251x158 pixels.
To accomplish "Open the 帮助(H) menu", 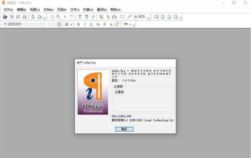I will pyautogui.click(x=115, y=10).
